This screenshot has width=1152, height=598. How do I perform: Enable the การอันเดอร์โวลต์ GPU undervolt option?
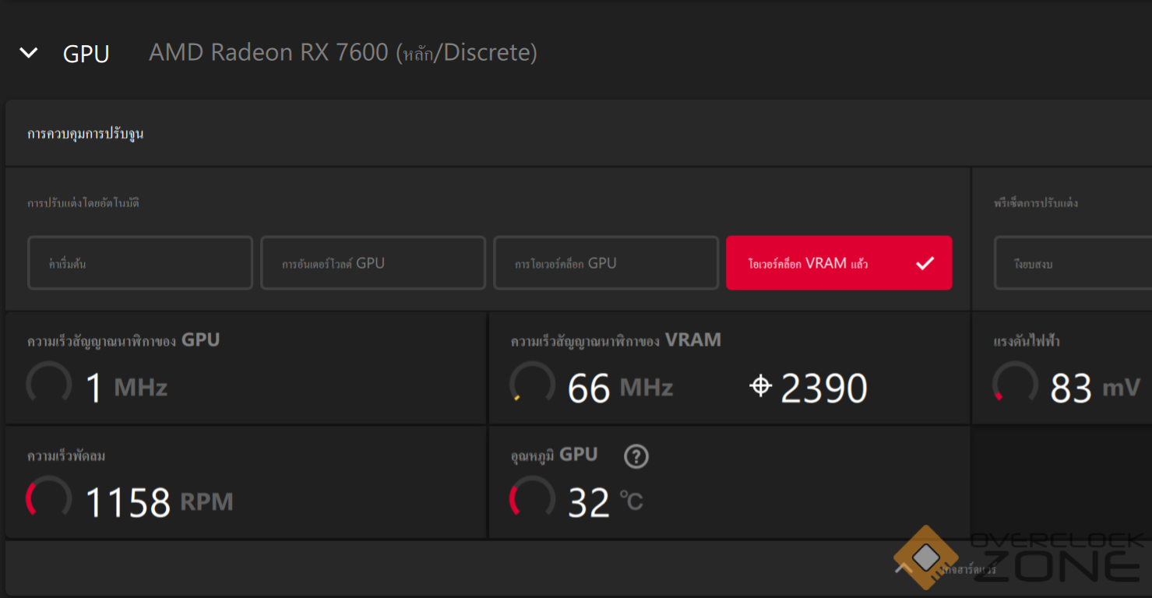[372, 263]
